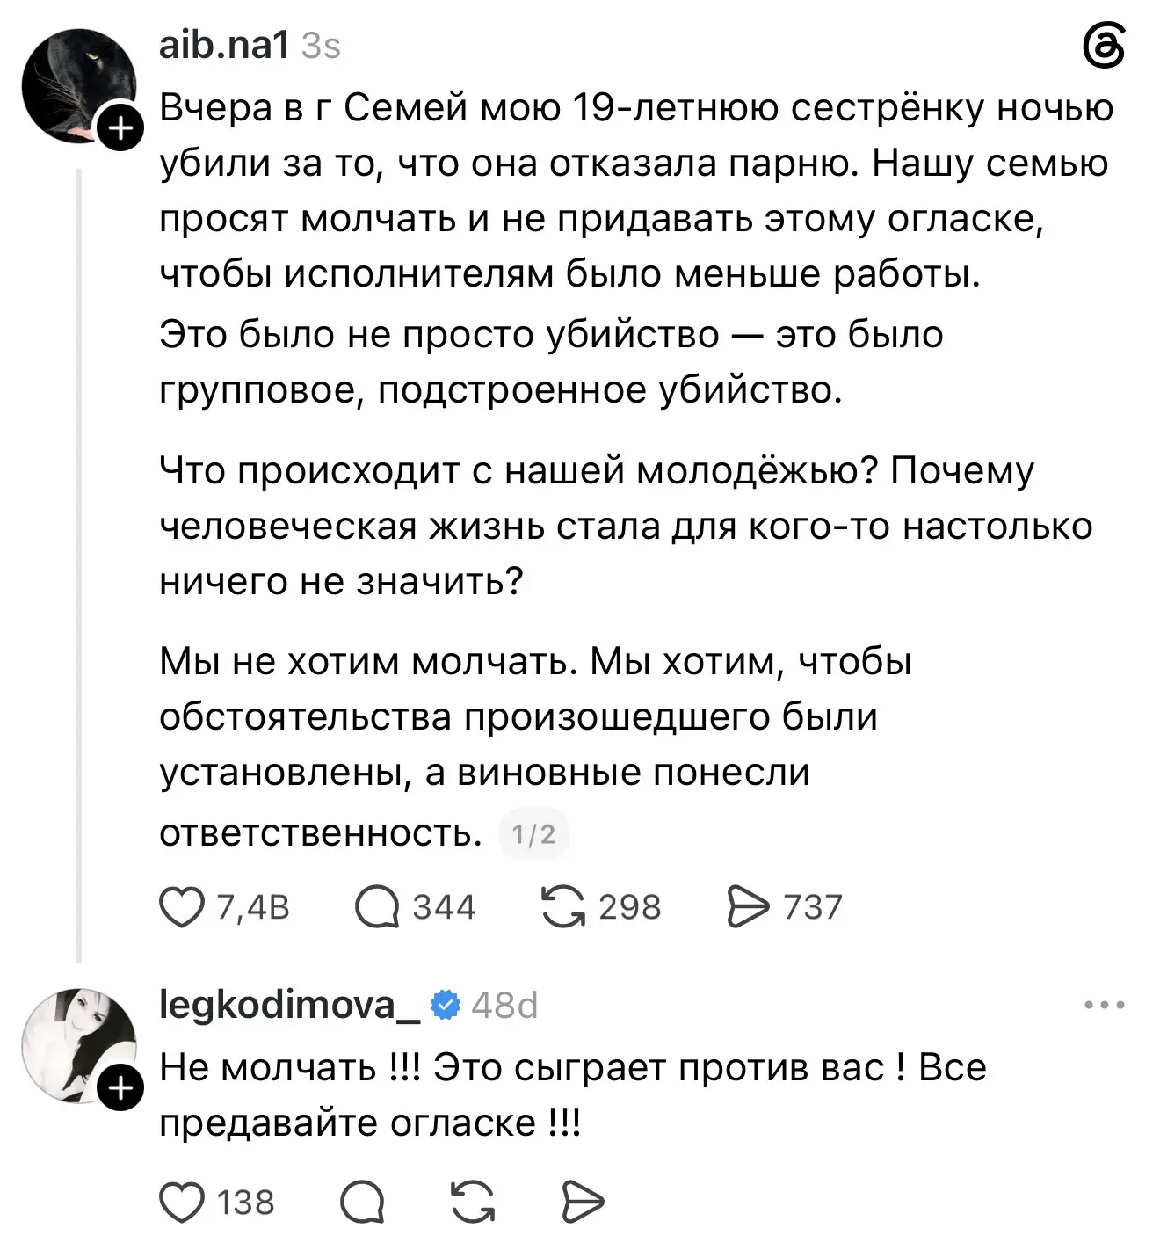The width and height of the screenshot is (1160, 1243).
Task: Share the aib.na1 post via arrow icon
Action: pyautogui.click(x=749, y=907)
